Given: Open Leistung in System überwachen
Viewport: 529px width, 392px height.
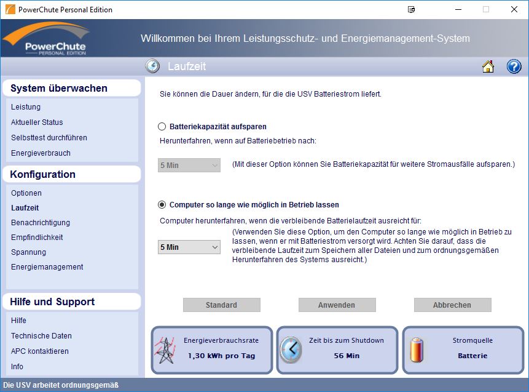Looking at the screenshot, I should (26, 107).
